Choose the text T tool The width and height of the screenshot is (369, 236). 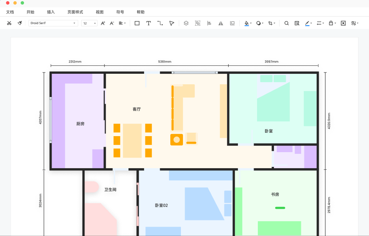click(148, 23)
